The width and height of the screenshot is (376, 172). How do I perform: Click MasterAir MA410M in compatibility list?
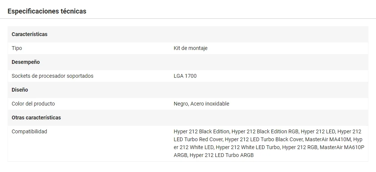point(328,139)
